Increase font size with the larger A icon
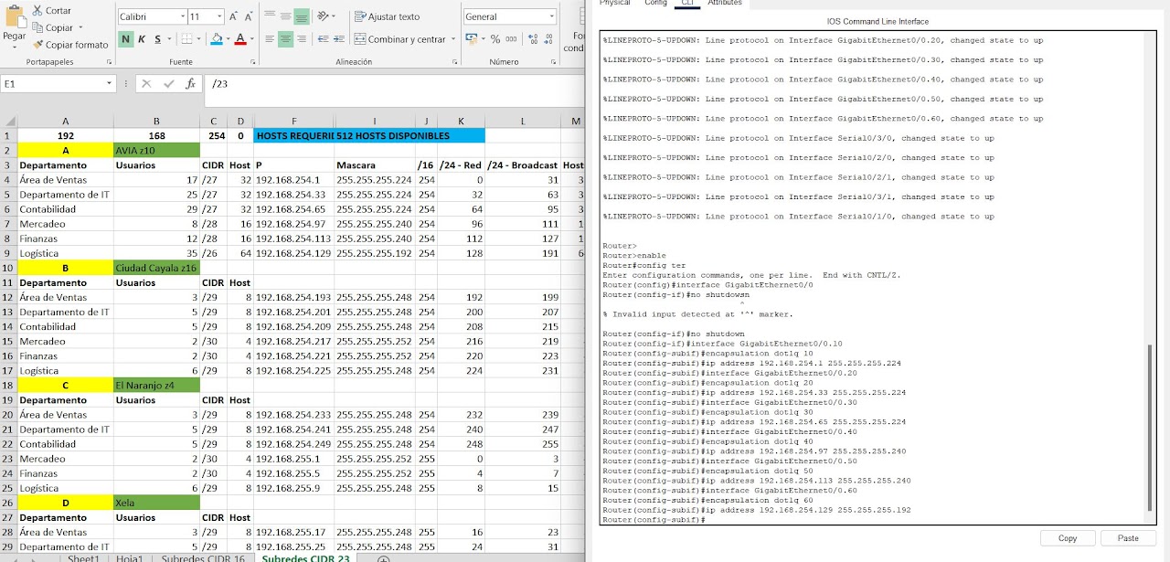This screenshot has width=1170, height=562. pos(235,16)
